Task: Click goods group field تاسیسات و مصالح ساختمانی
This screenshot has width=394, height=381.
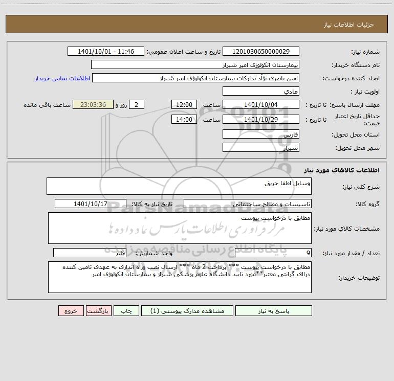Action: pyautogui.click(x=248, y=204)
